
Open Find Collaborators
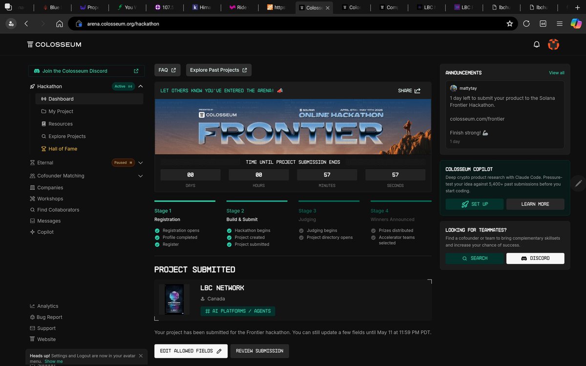[x=54, y=210]
